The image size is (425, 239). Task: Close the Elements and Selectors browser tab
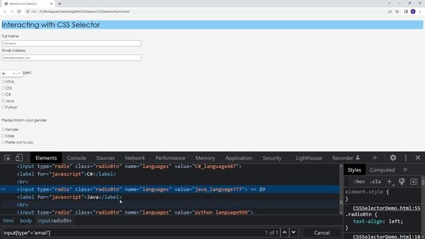pos(51,4)
